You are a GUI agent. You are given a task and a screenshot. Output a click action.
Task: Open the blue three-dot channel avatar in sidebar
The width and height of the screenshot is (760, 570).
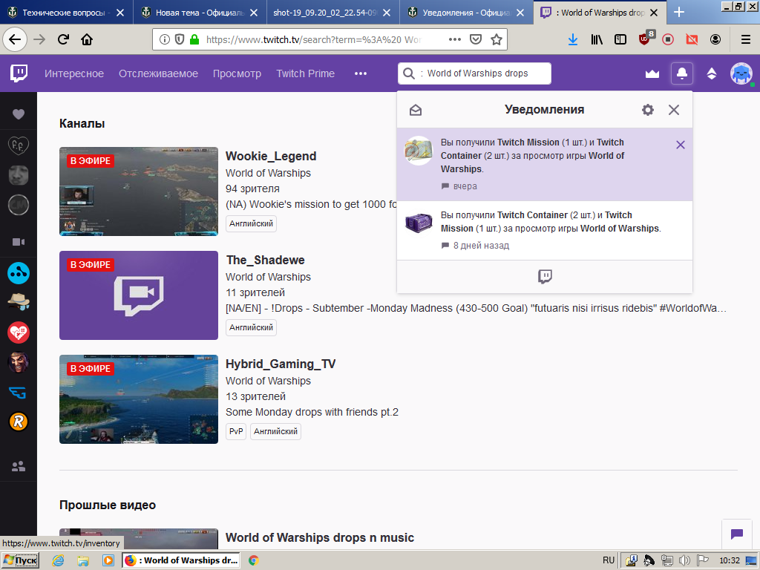pos(19,273)
